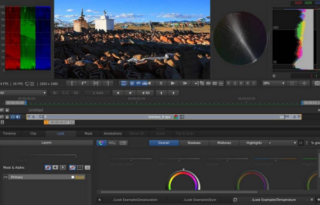
Task: Click the braces-with-dot in/out range icon
Action: 95,83
